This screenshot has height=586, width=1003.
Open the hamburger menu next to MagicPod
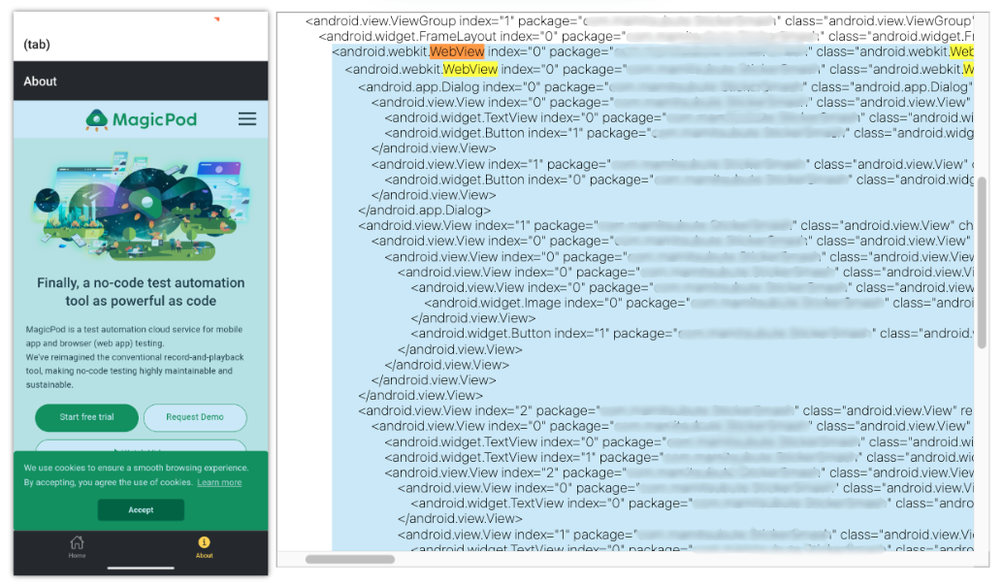247,118
